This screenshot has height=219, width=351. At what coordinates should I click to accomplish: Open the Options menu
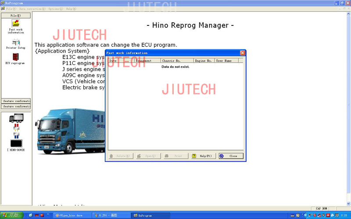[x=55, y=9]
